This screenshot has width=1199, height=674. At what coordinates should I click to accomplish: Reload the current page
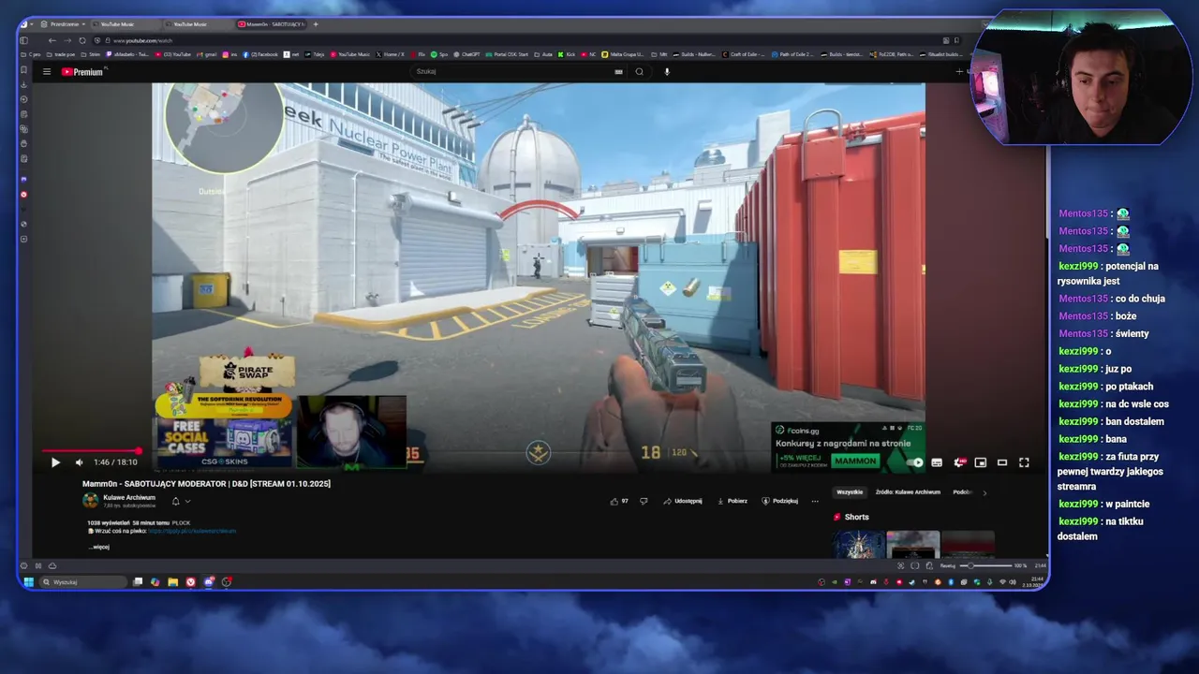(x=82, y=40)
